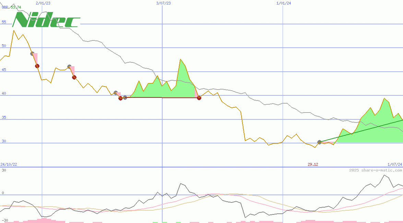Select grey marker starting the green trend line
This screenshot has height=223, width=403.
click(319, 142)
